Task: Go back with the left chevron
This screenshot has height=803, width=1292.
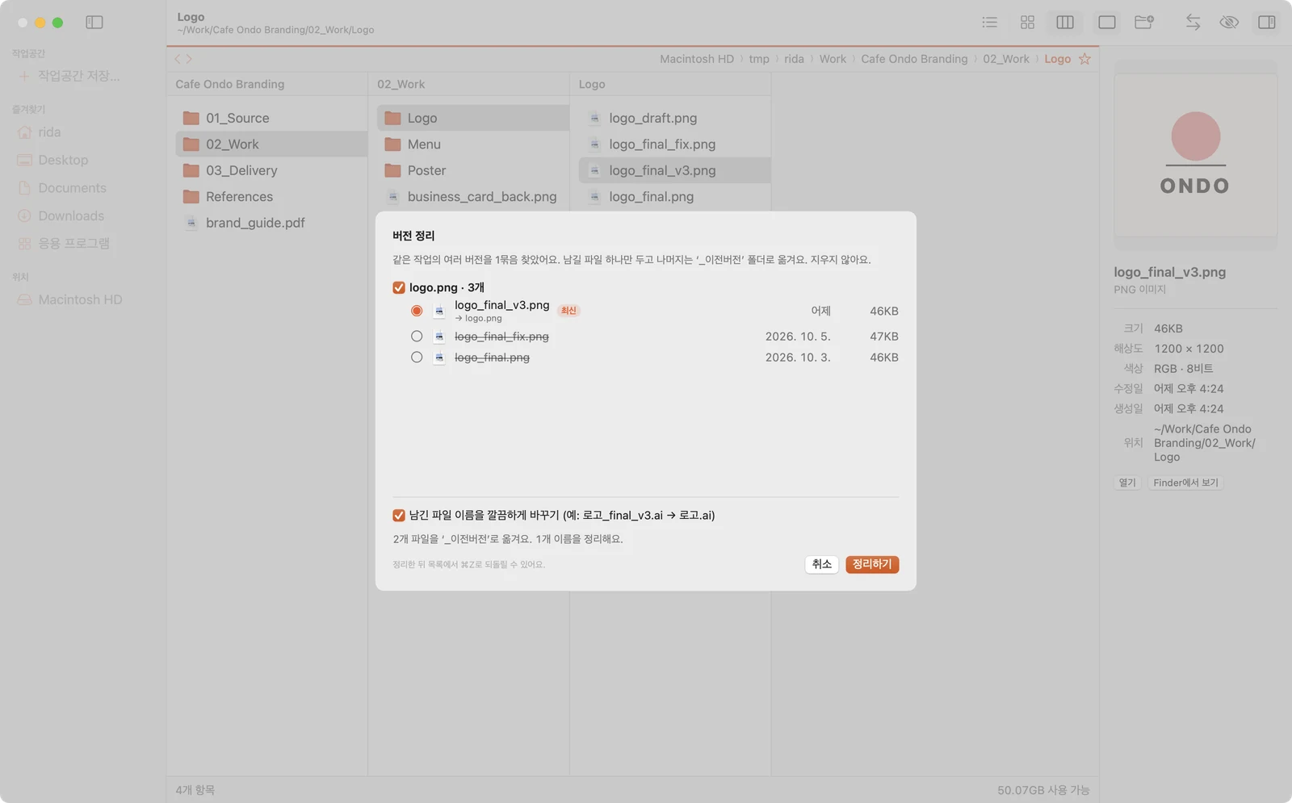Action: tap(178, 59)
